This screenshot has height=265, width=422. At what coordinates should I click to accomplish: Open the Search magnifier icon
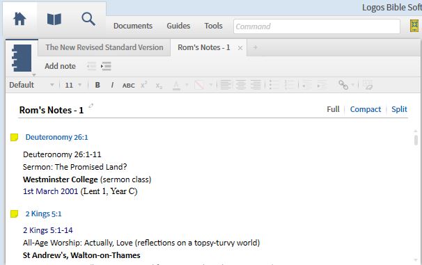(x=88, y=19)
